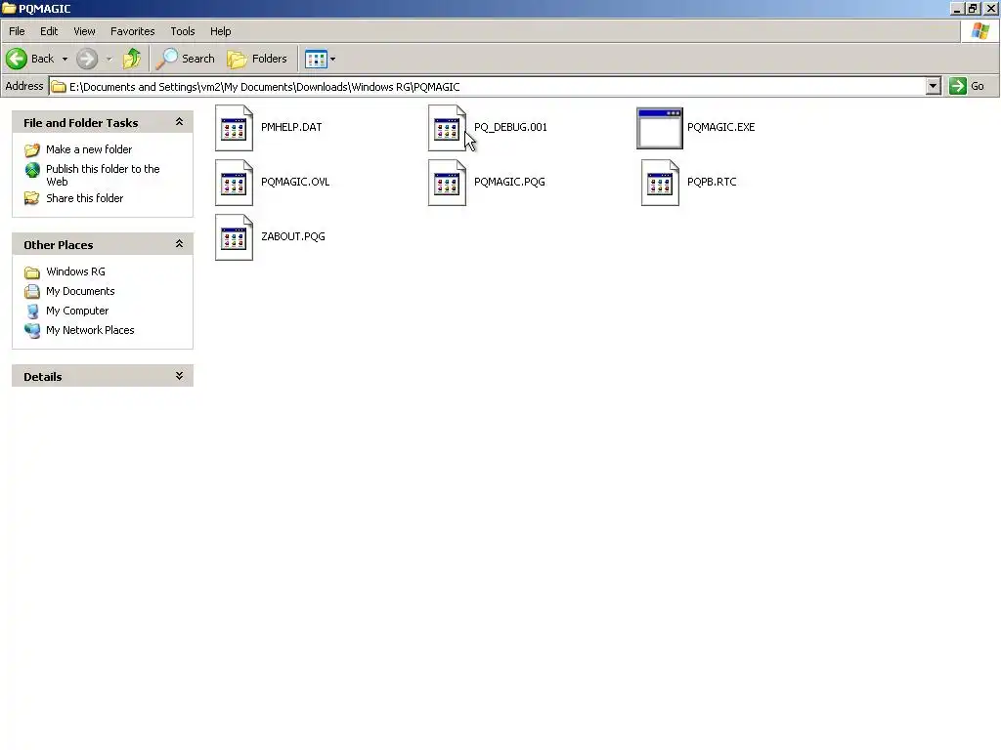Click the Share this folder icon
The image size is (1001, 750).
point(32,198)
